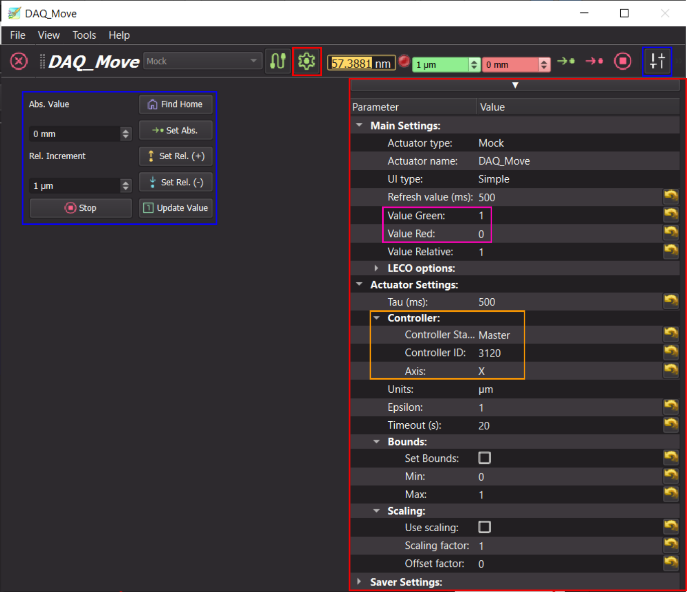Click the Update Value button
Viewport: 687px width, 592px height.
coord(175,208)
